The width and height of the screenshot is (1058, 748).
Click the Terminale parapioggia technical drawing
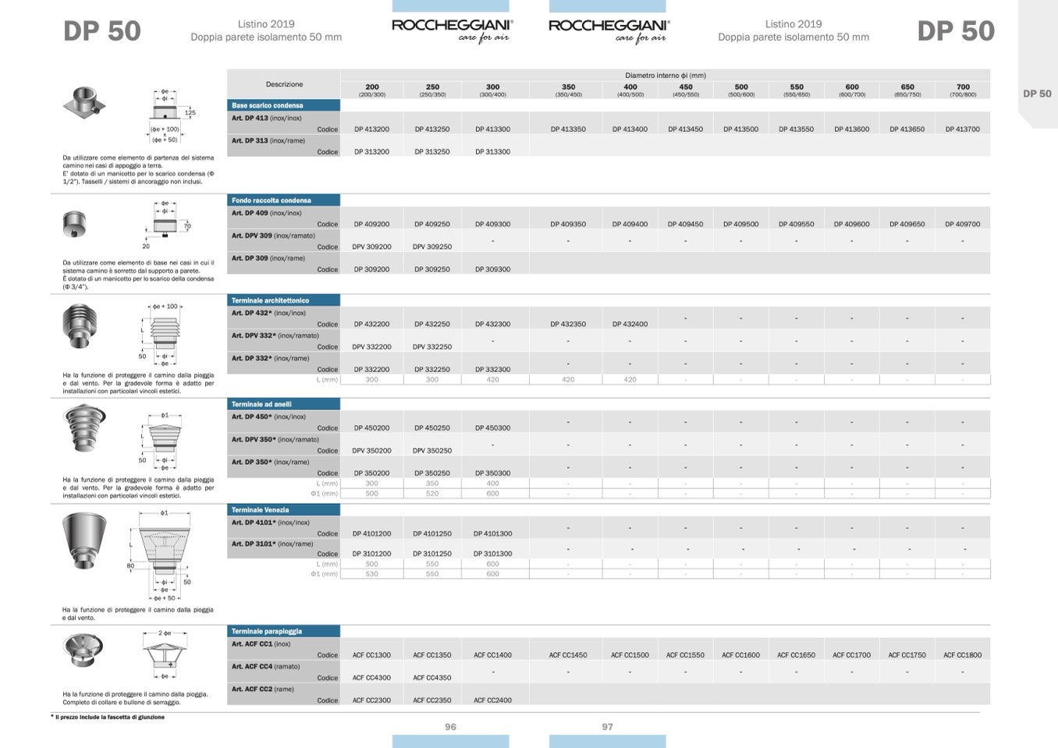[x=165, y=654]
